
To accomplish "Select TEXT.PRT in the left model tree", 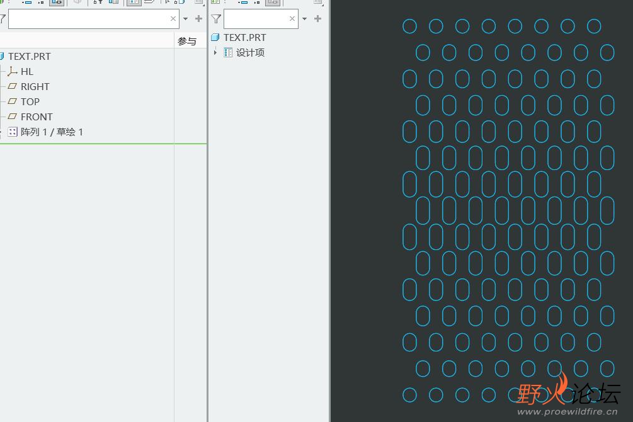I will (30, 56).
